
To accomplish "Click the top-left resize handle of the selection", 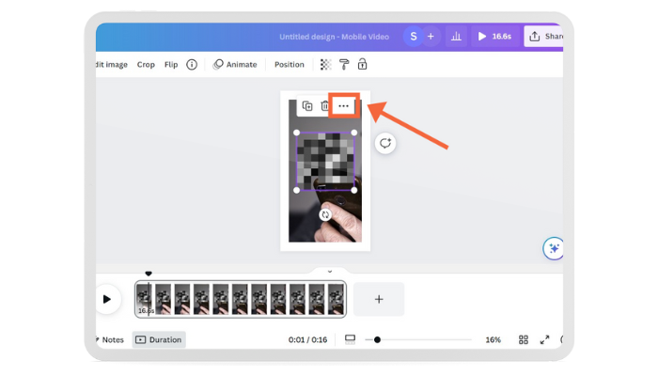I will 297,133.
